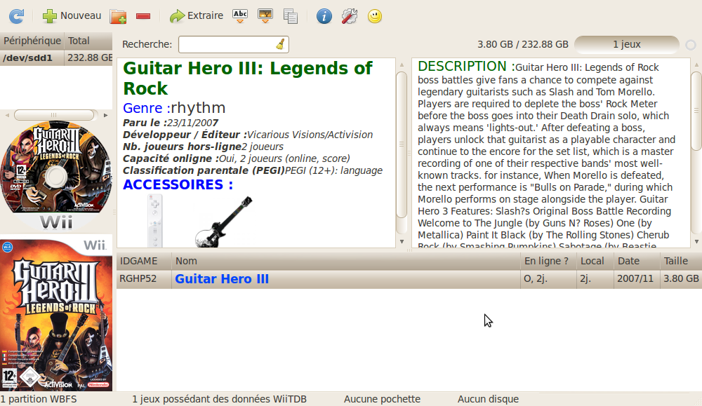Image resolution: width=702 pixels, height=406 pixels.
Task: Open the cover image download dropdown
Action: (265, 15)
